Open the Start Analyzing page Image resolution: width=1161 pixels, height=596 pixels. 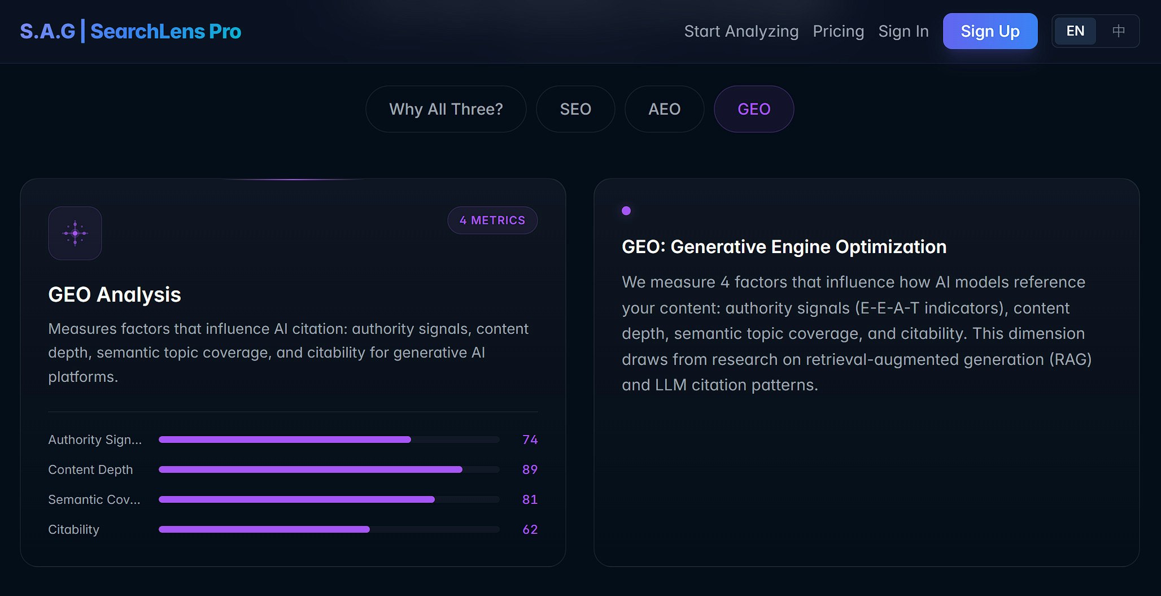pyautogui.click(x=741, y=31)
